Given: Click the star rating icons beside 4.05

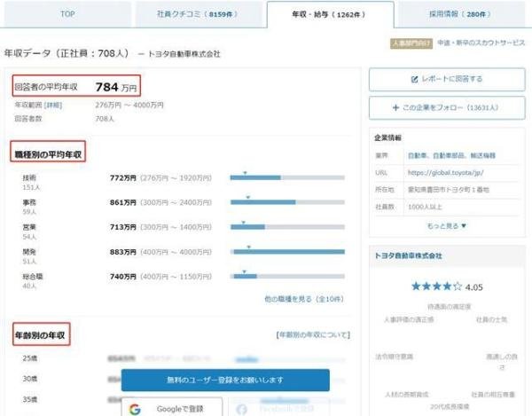Looking at the screenshot, I should tap(436, 286).
